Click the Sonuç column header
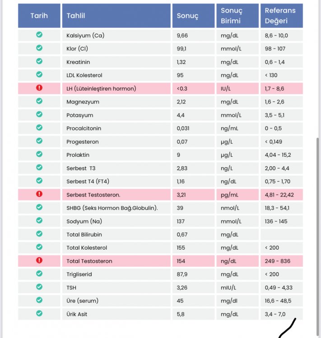The height and width of the screenshot is (338, 321). tap(193, 15)
